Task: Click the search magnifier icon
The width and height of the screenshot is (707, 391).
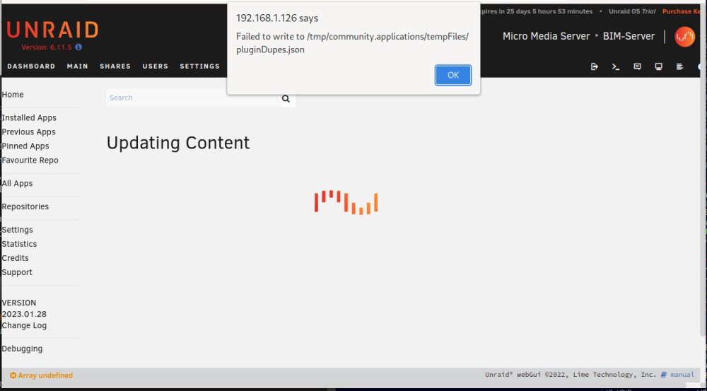Action: tap(286, 98)
